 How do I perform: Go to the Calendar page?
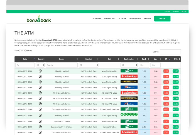[122, 19]
